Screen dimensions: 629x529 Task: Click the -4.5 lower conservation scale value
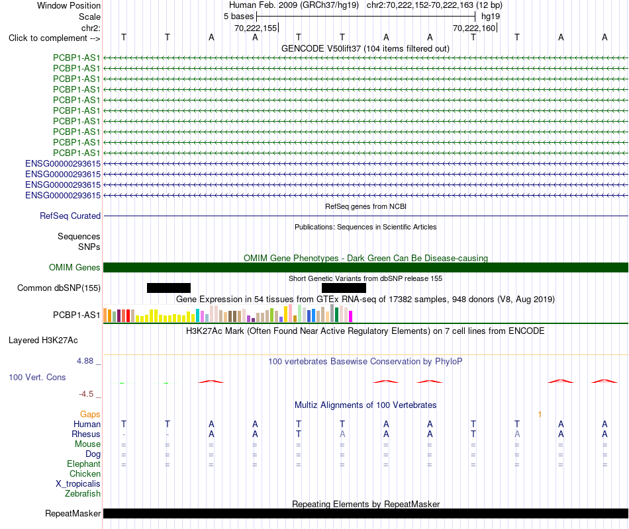[x=86, y=394]
